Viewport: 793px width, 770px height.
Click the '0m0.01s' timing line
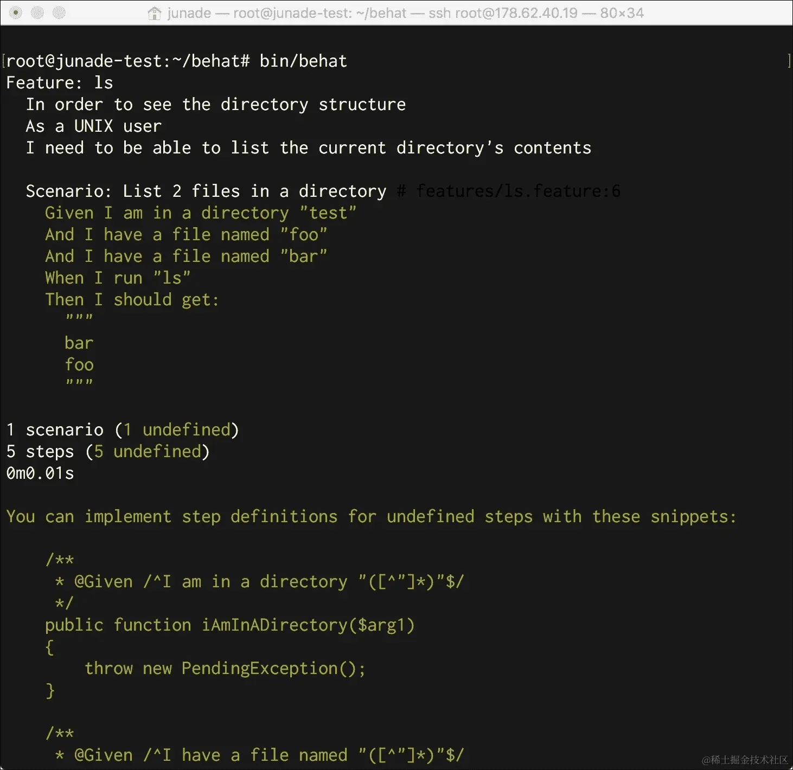click(x=40, y=473)
